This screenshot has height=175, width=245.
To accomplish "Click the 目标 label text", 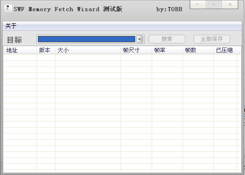I will point(14,40).
